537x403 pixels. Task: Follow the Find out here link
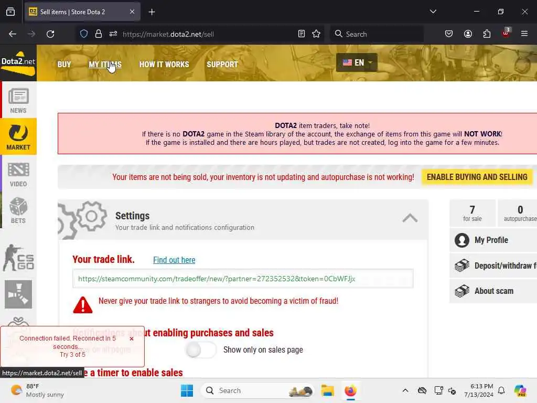point(174,260)
